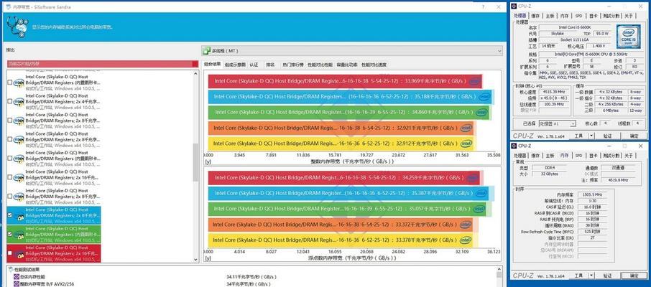Click Intel logo on the blue 35.387 bar
The width and height of the screenshot is (651, 287).
point(481,193)
